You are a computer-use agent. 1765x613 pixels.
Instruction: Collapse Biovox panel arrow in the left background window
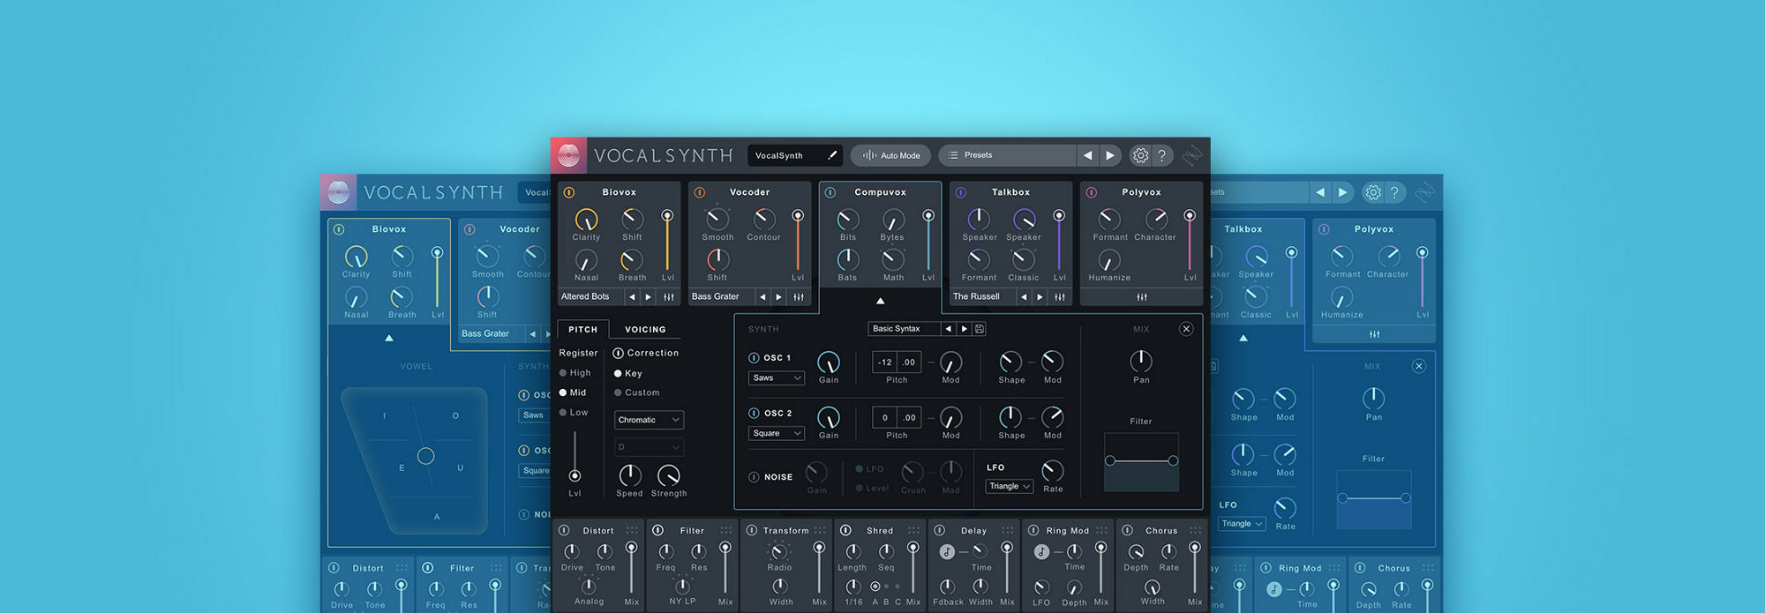(x=389, y=338)
